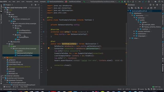
Task: Expand the example_table node
Action: (140, 25)
